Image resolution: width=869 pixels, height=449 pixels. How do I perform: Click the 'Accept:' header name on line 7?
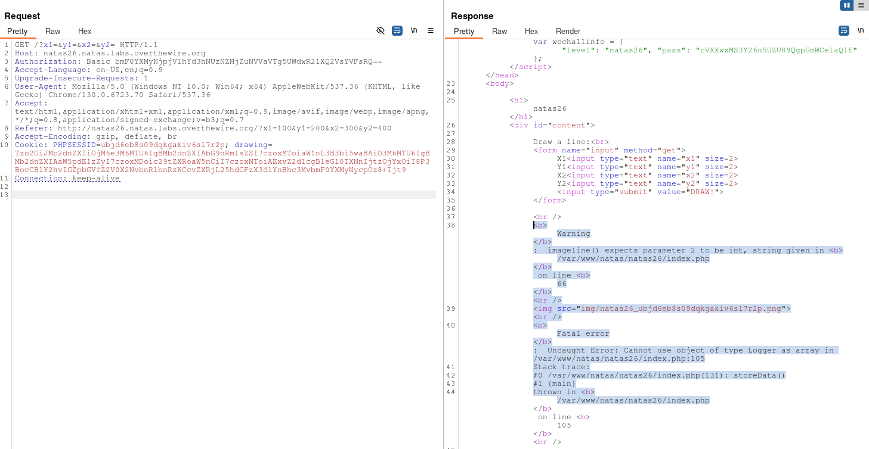point(32,103)
